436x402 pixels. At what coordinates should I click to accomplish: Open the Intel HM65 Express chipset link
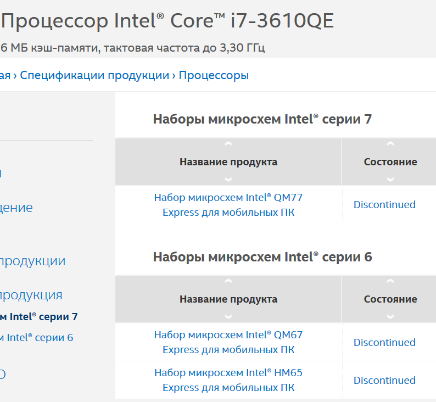[228, 380]
